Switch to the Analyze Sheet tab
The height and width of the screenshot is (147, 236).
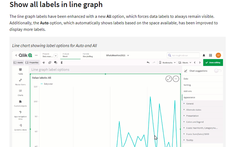click(x=70, y=55)
